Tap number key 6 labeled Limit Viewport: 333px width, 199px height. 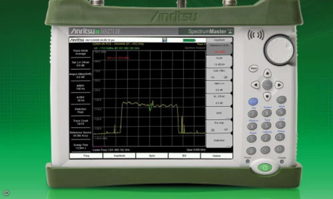(280, 125)
